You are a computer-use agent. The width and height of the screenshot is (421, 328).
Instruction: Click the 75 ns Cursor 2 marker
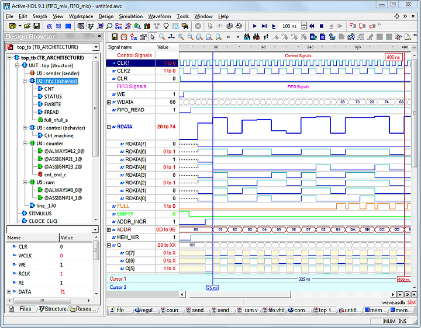coord(212,288)
